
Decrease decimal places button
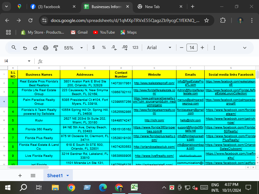[x=114, y=48]
